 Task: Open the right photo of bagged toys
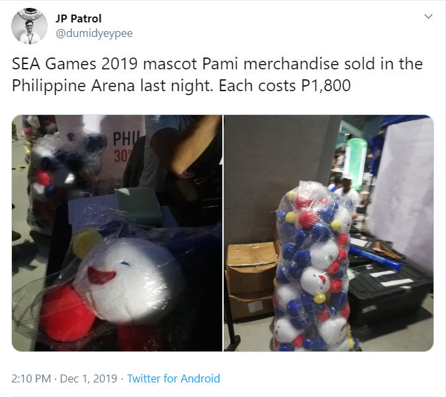click(329, 233)
